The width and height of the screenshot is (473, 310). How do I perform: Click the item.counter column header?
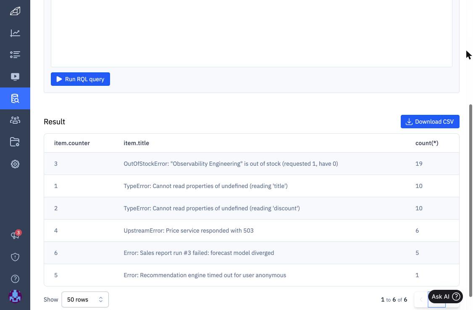pos(72,143)
